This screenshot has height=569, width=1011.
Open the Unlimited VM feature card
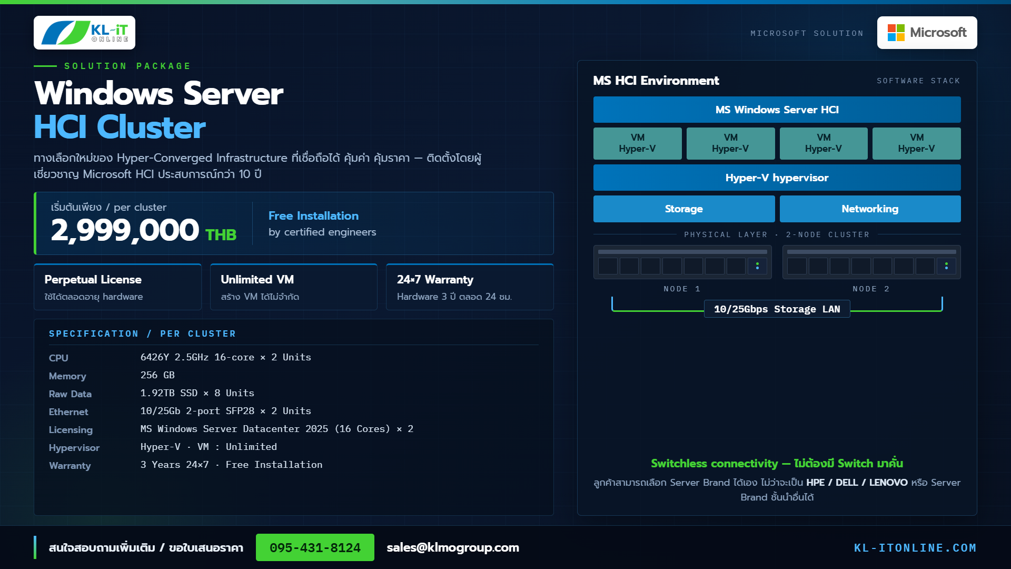point(294,287)
